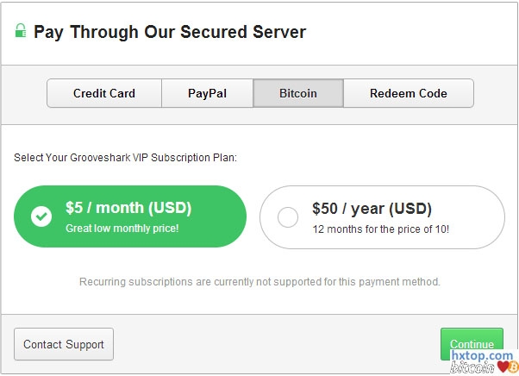
Task: Select the empty radio circle for yearly plan
Action: (x=288, y=217)
